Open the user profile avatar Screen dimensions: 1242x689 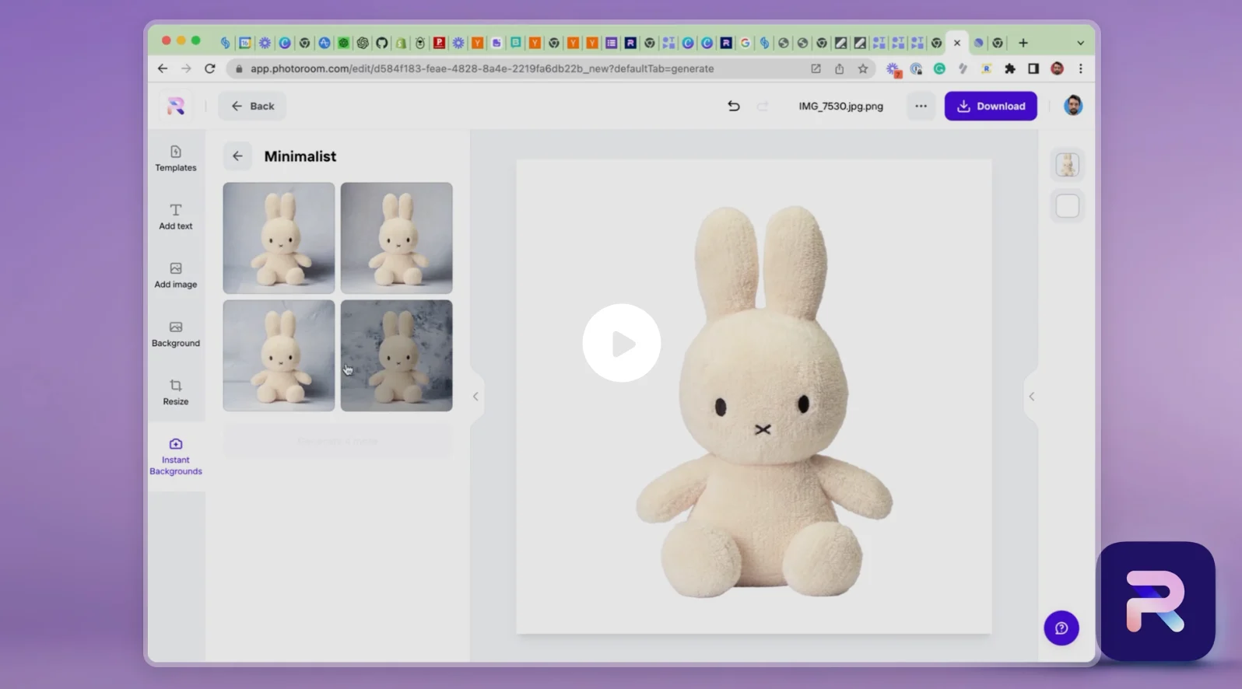point(1073,106)
